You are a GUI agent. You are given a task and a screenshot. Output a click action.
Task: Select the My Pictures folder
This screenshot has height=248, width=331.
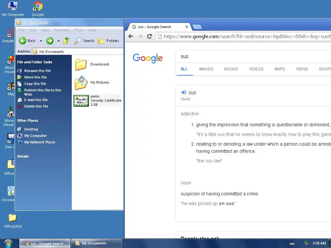coord(92,82)
